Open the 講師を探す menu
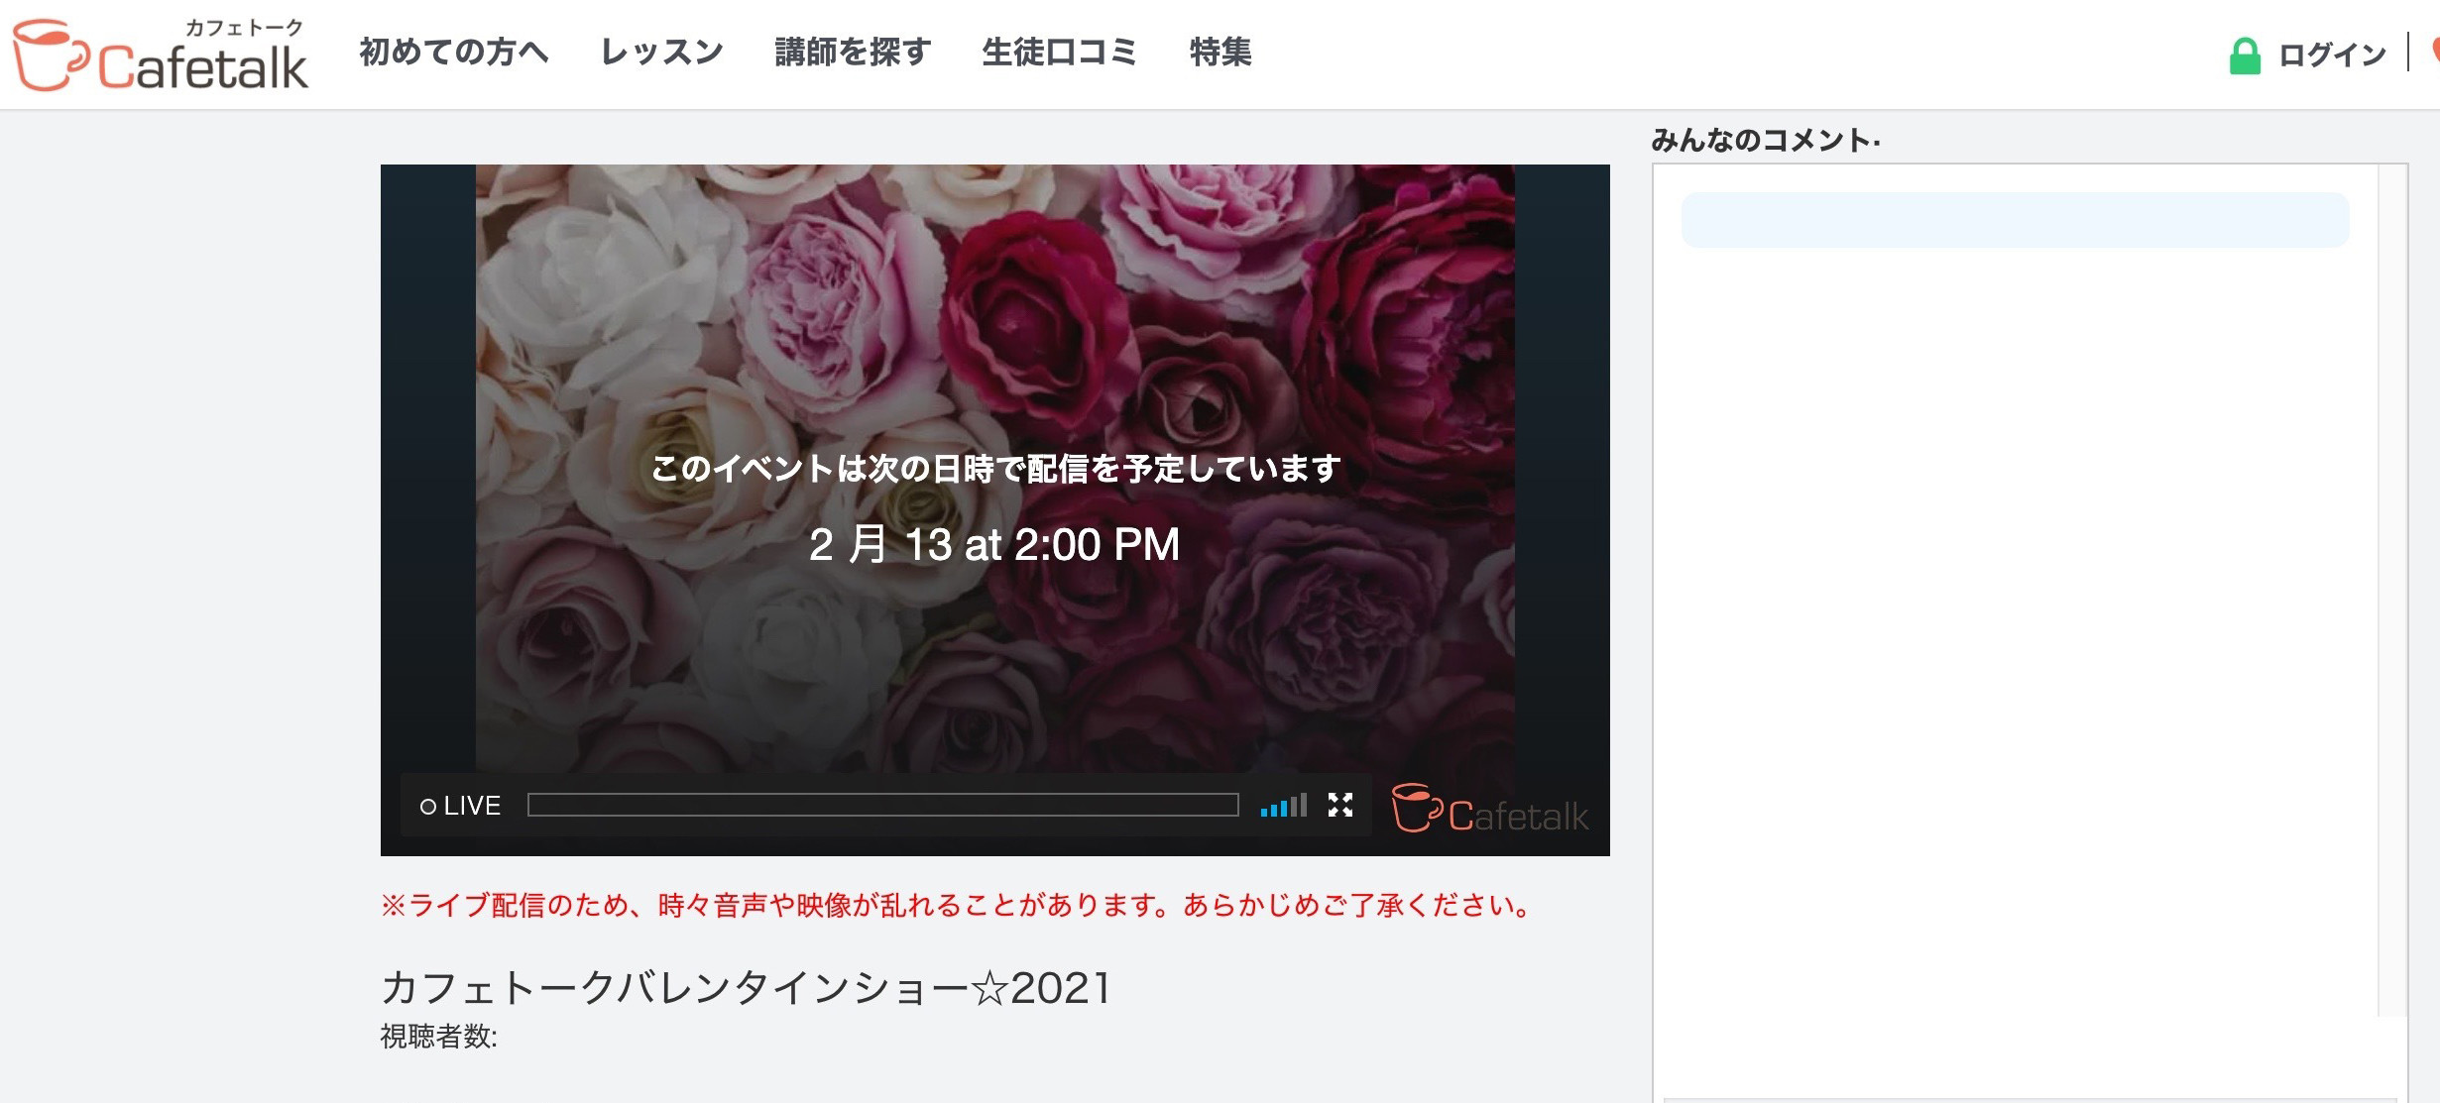2440x1103 pixels. click(x=854, y=53)
